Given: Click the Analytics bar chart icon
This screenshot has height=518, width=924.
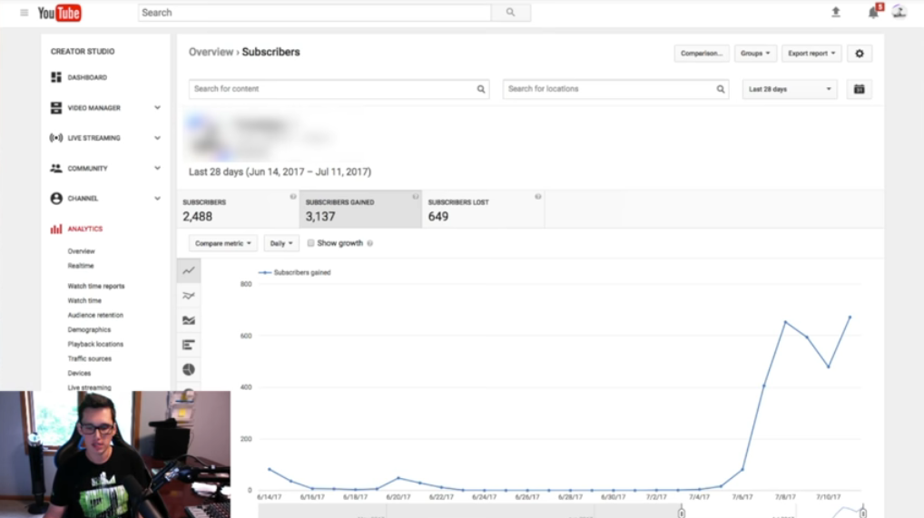Looking at the screenshot, I should click(x=56, y=229).
